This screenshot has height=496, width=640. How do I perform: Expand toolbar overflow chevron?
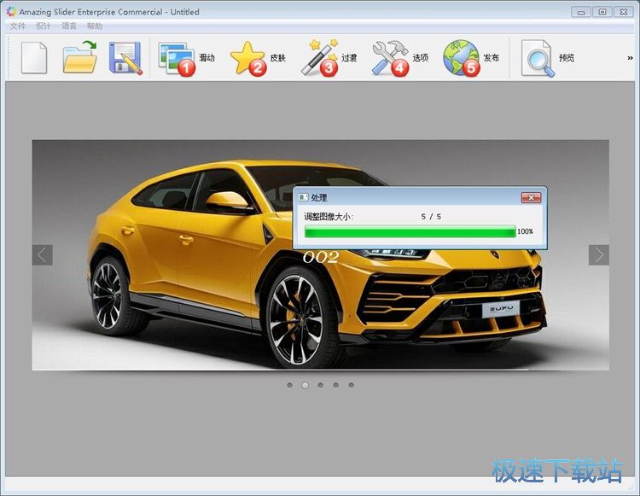[x=630, y=58]
